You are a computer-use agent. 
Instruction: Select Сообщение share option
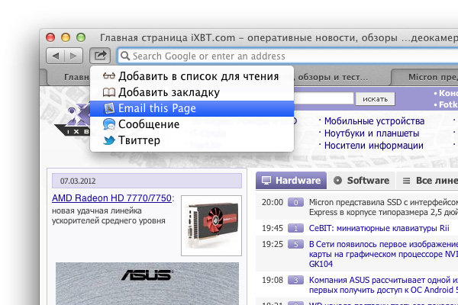click(x=192, y=124)
